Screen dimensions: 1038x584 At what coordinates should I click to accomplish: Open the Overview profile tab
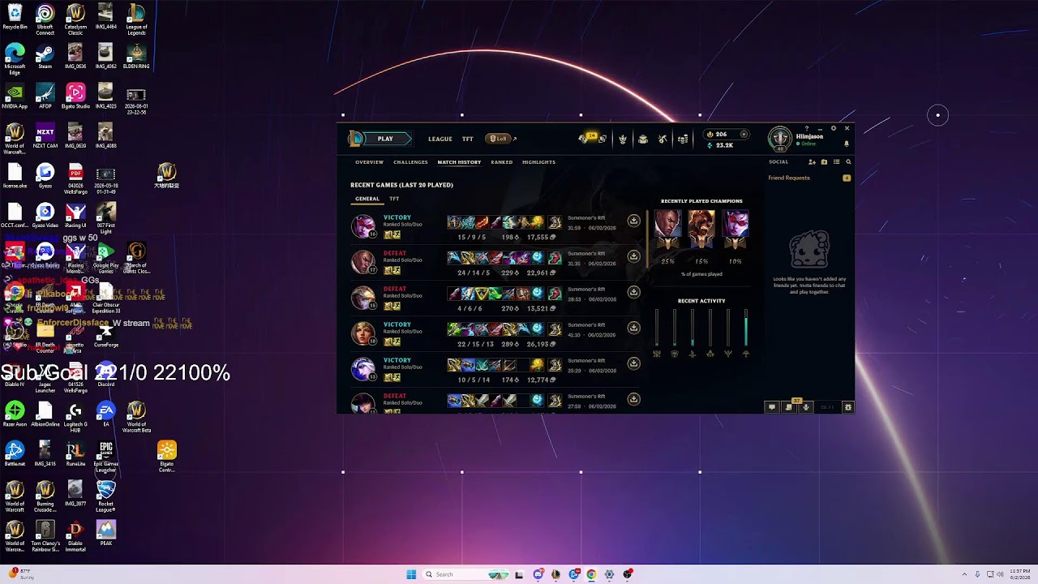[x=369, y=162]
